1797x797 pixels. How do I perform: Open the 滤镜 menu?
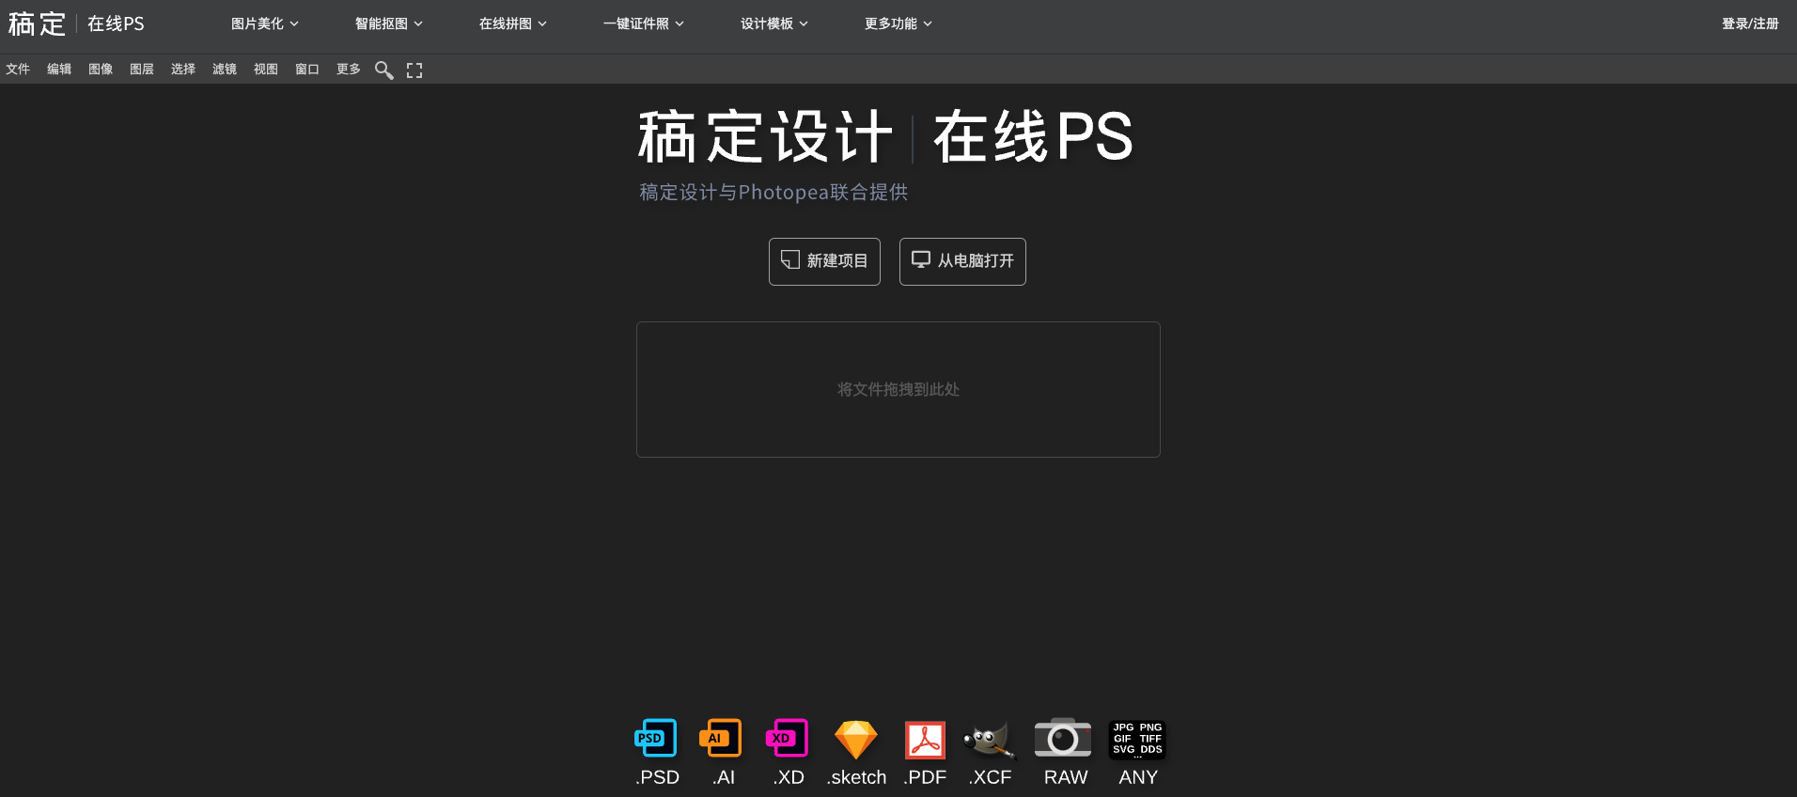(225, 70)
